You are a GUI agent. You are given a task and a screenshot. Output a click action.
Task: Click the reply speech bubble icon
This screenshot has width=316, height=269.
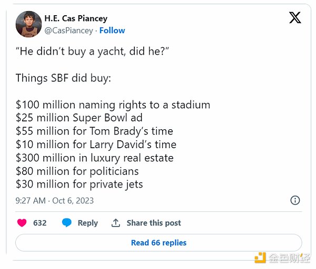[x=67, y=223]
